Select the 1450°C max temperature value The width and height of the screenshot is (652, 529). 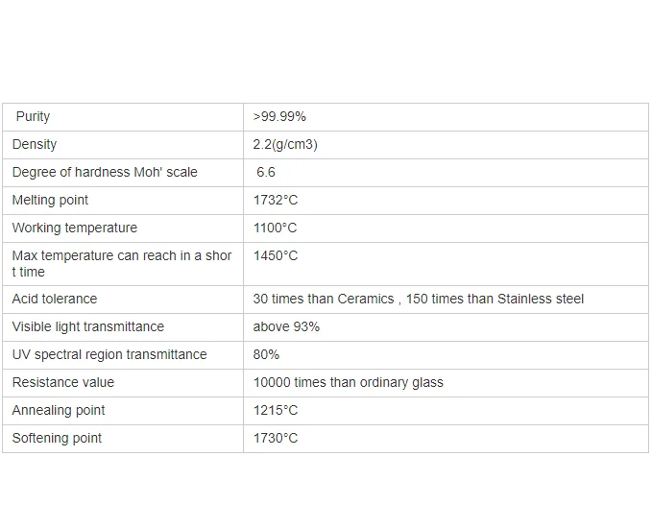pyautogui.click(x=276, y=255)
